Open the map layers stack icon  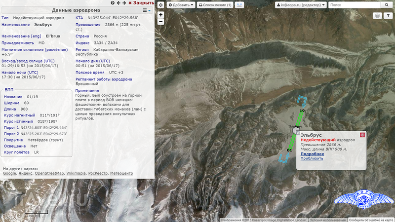[x=377, y=16]
